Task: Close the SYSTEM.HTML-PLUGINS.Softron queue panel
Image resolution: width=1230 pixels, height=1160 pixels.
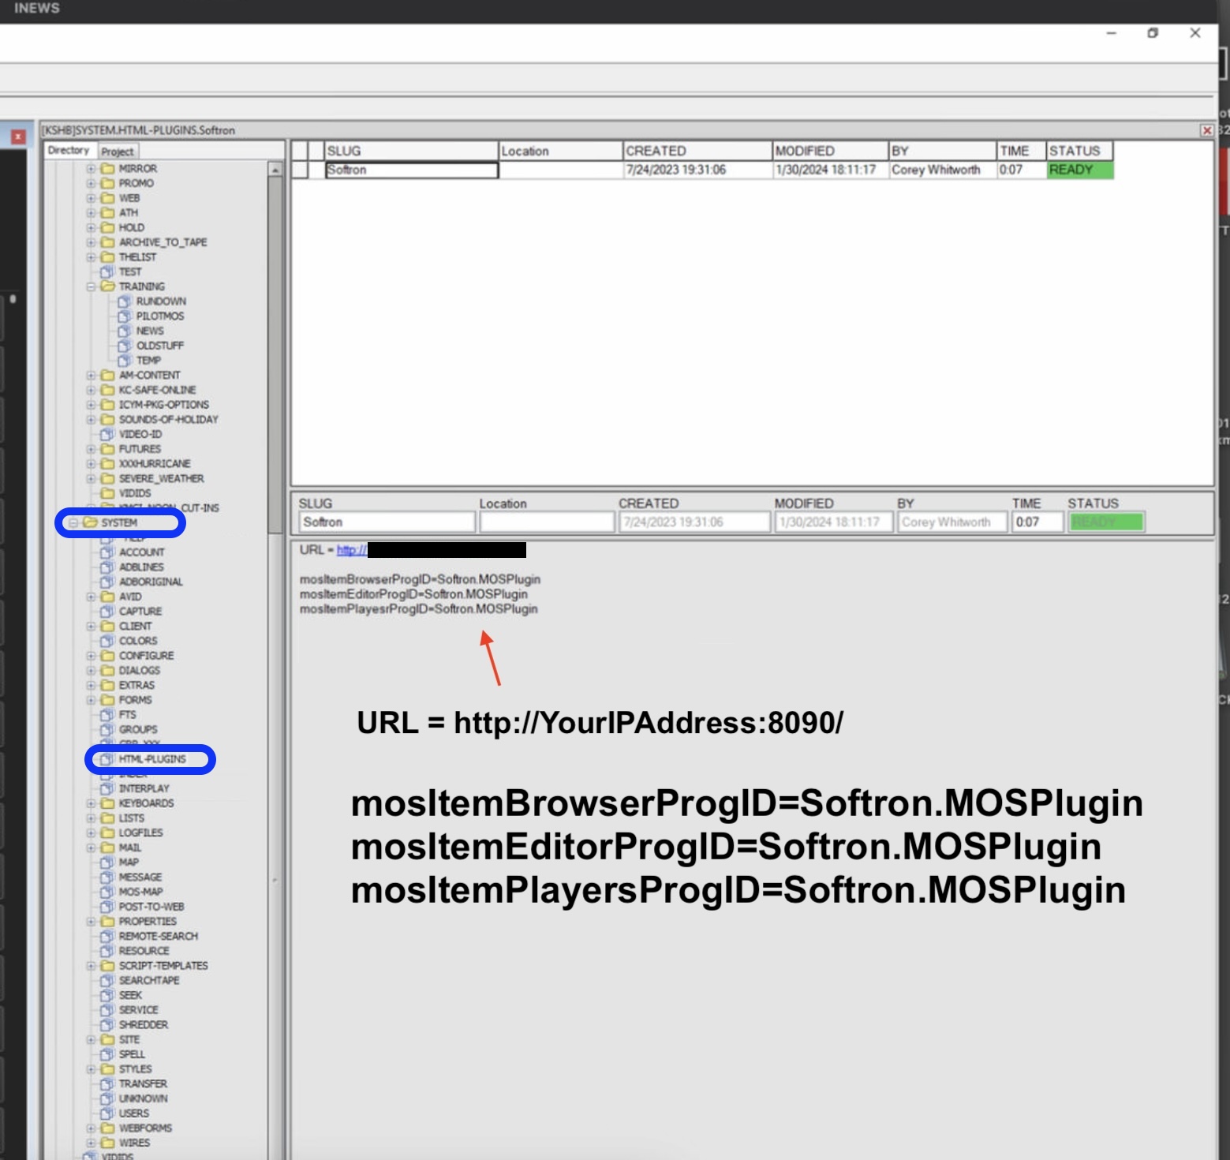Action: [1206, 130]
